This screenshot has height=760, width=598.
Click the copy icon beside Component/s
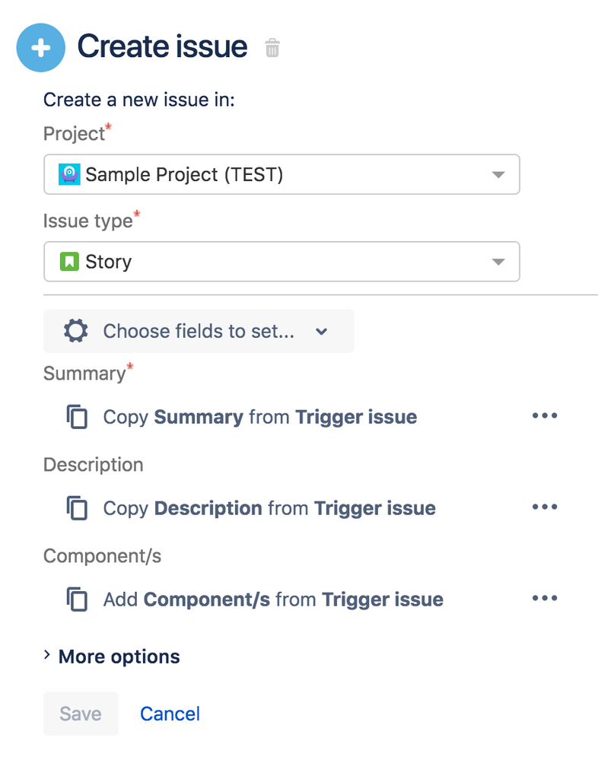78,599
